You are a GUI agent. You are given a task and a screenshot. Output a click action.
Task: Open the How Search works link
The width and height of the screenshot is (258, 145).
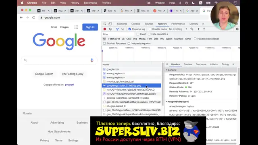point(59,132)
